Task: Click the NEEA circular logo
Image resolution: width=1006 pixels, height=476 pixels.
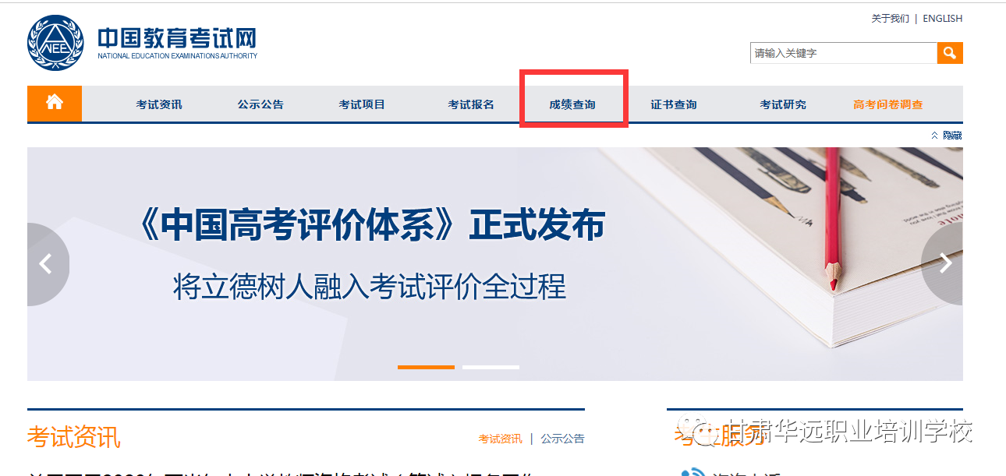Action: (x=54, y=43)
